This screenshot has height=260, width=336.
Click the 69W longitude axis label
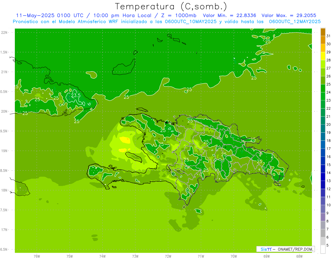[267, 256]
